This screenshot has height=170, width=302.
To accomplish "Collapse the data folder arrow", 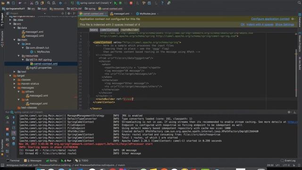I will 15,28.
